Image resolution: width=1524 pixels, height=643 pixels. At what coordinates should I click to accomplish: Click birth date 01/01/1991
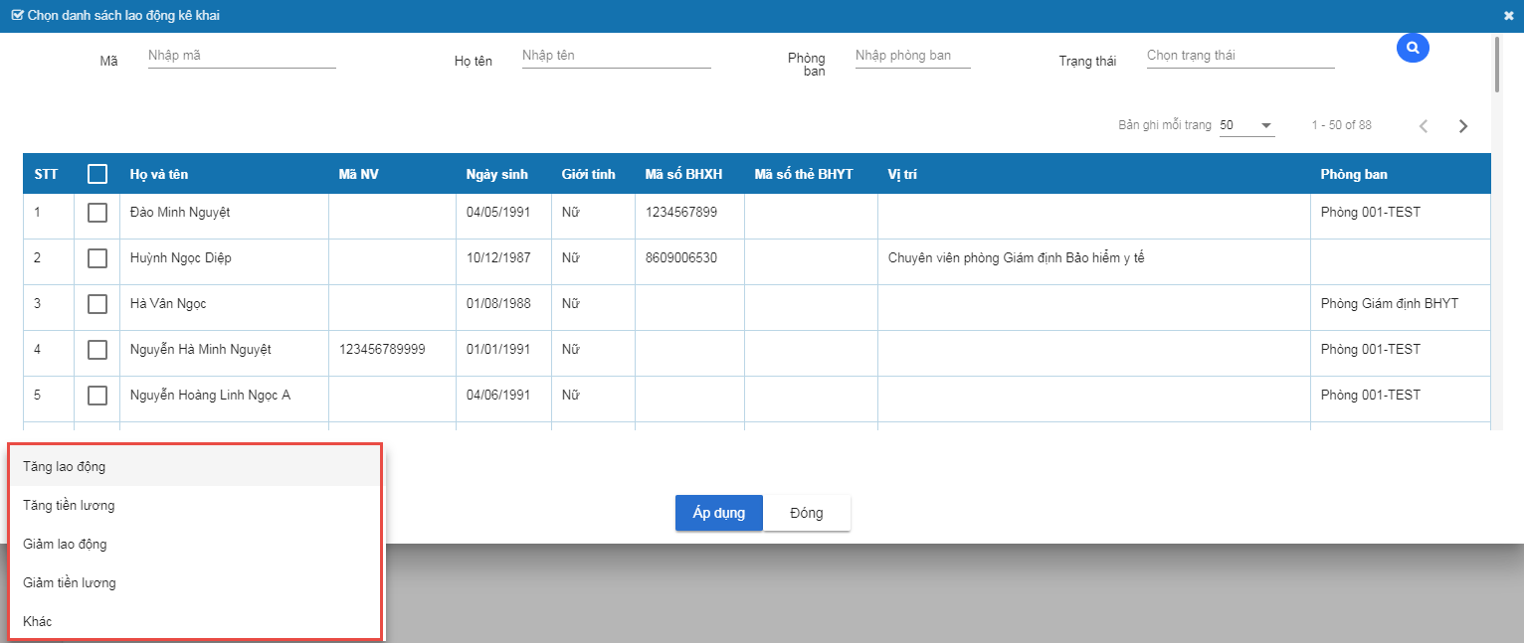(x=498, y=350)
